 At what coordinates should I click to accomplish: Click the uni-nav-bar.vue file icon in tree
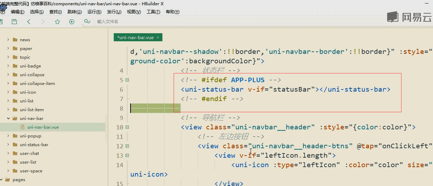tap(22, 127)
